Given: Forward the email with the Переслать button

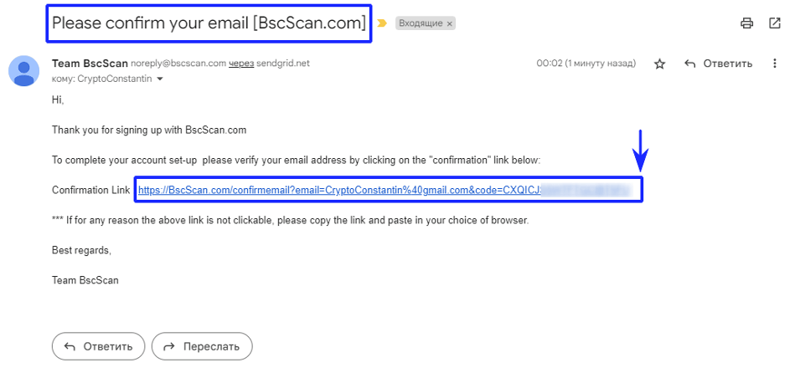Looking at the screenshot, I should 202,346.
